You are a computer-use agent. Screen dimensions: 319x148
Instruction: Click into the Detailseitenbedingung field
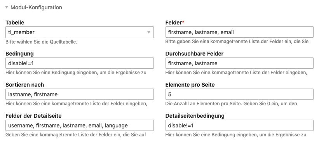tap(239, 125)
